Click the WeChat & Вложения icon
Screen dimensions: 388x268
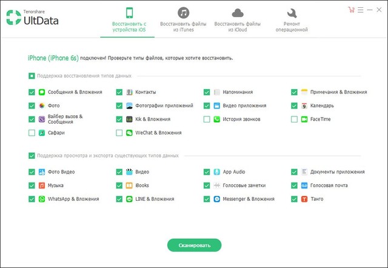(129, 133)
